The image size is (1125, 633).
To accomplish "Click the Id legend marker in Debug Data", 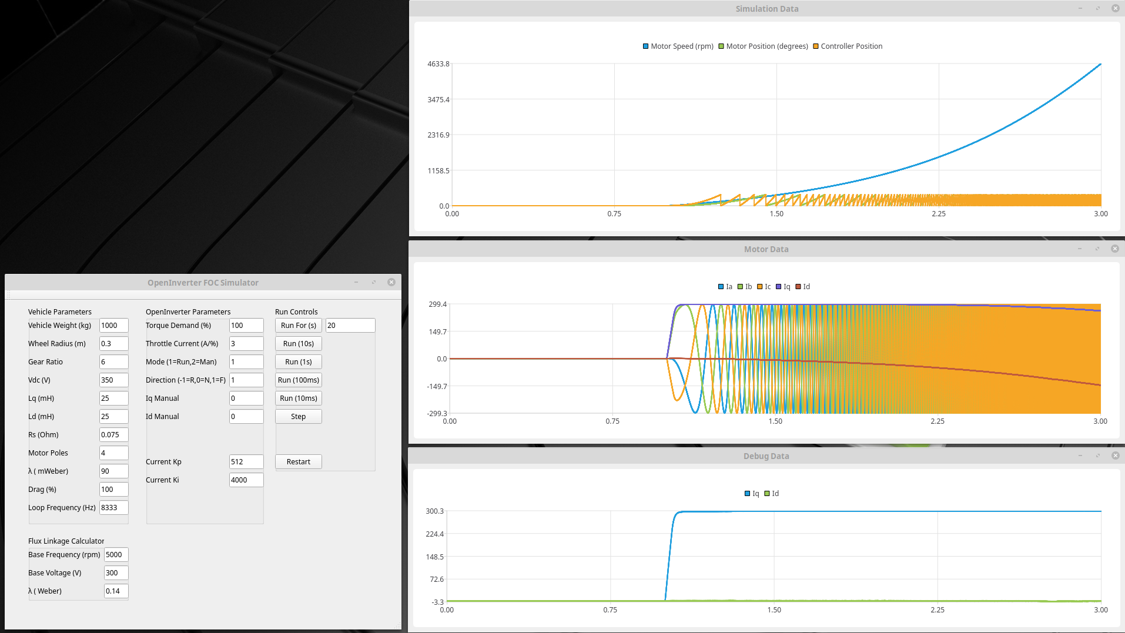I will click(x=767, y=494).
